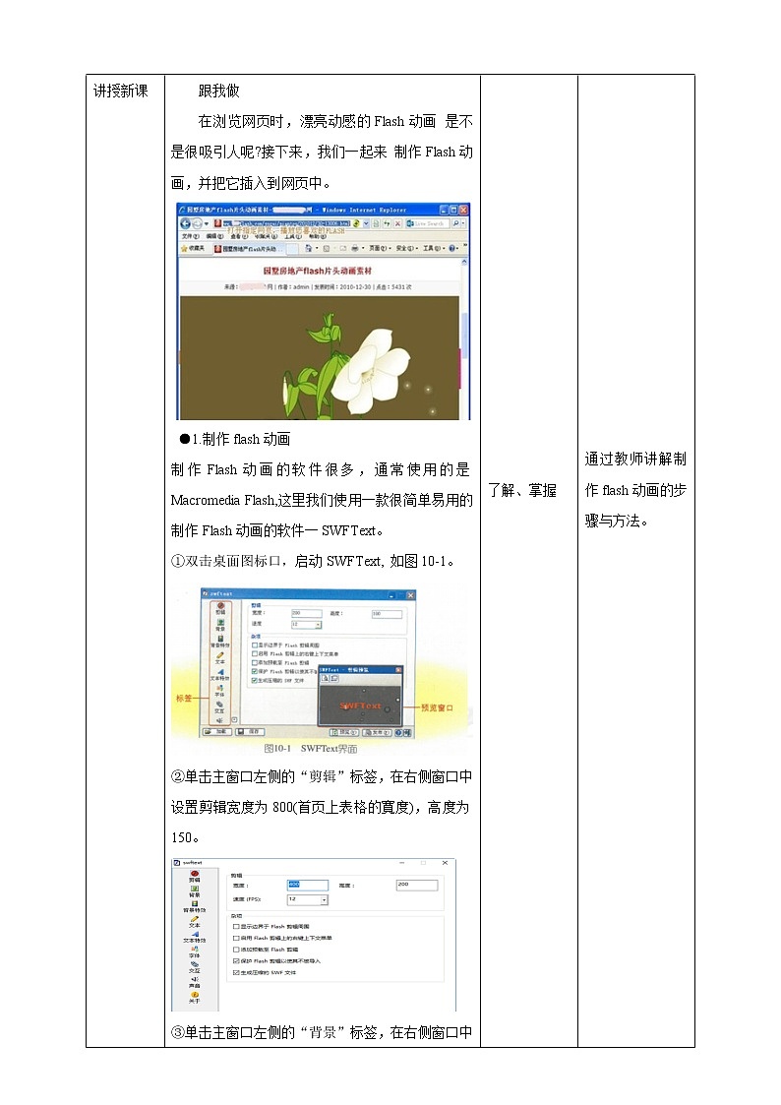Click the 高度 input in lower swftext window

pyautogui.click(x=417, y=886)
